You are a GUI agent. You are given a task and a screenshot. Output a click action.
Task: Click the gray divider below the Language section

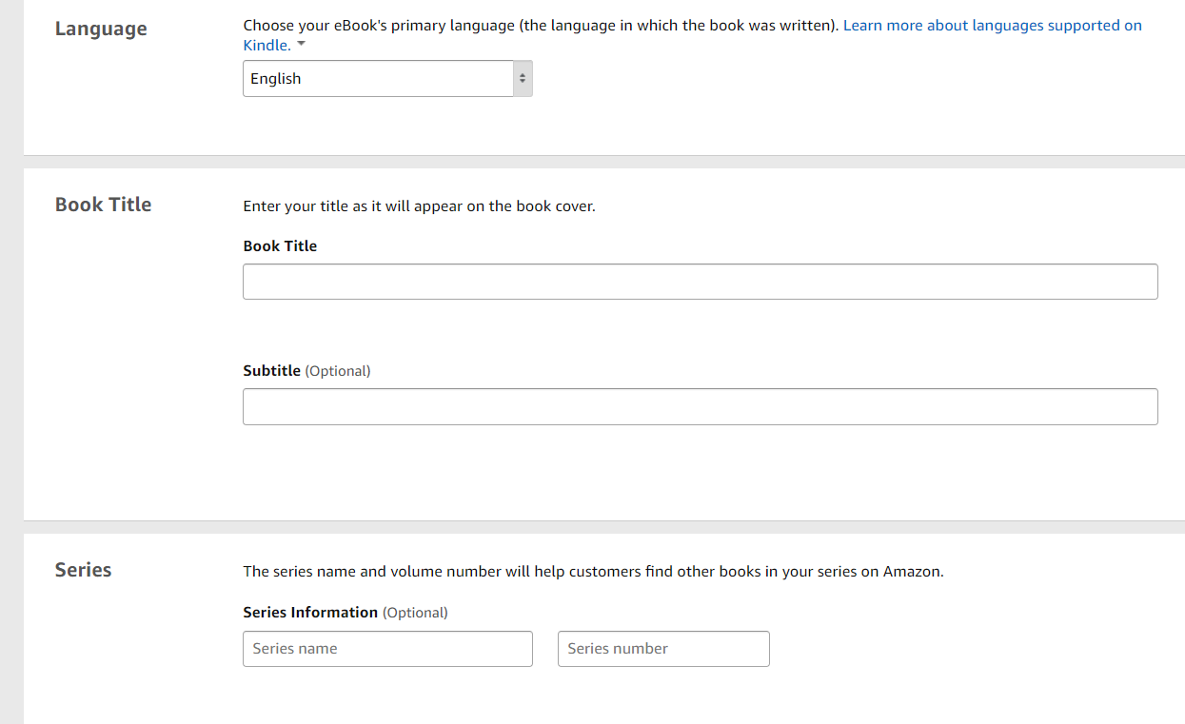pyautogui.click(x=604, y=162)
